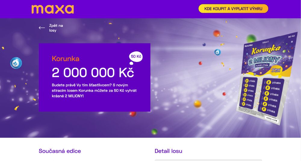Click the 50 Kč price bubble
301x161 pixels.
tap(136, 57)
